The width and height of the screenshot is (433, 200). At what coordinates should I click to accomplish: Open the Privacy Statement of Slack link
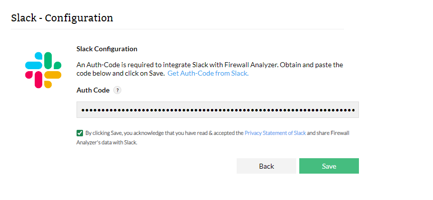click(275, 133)
